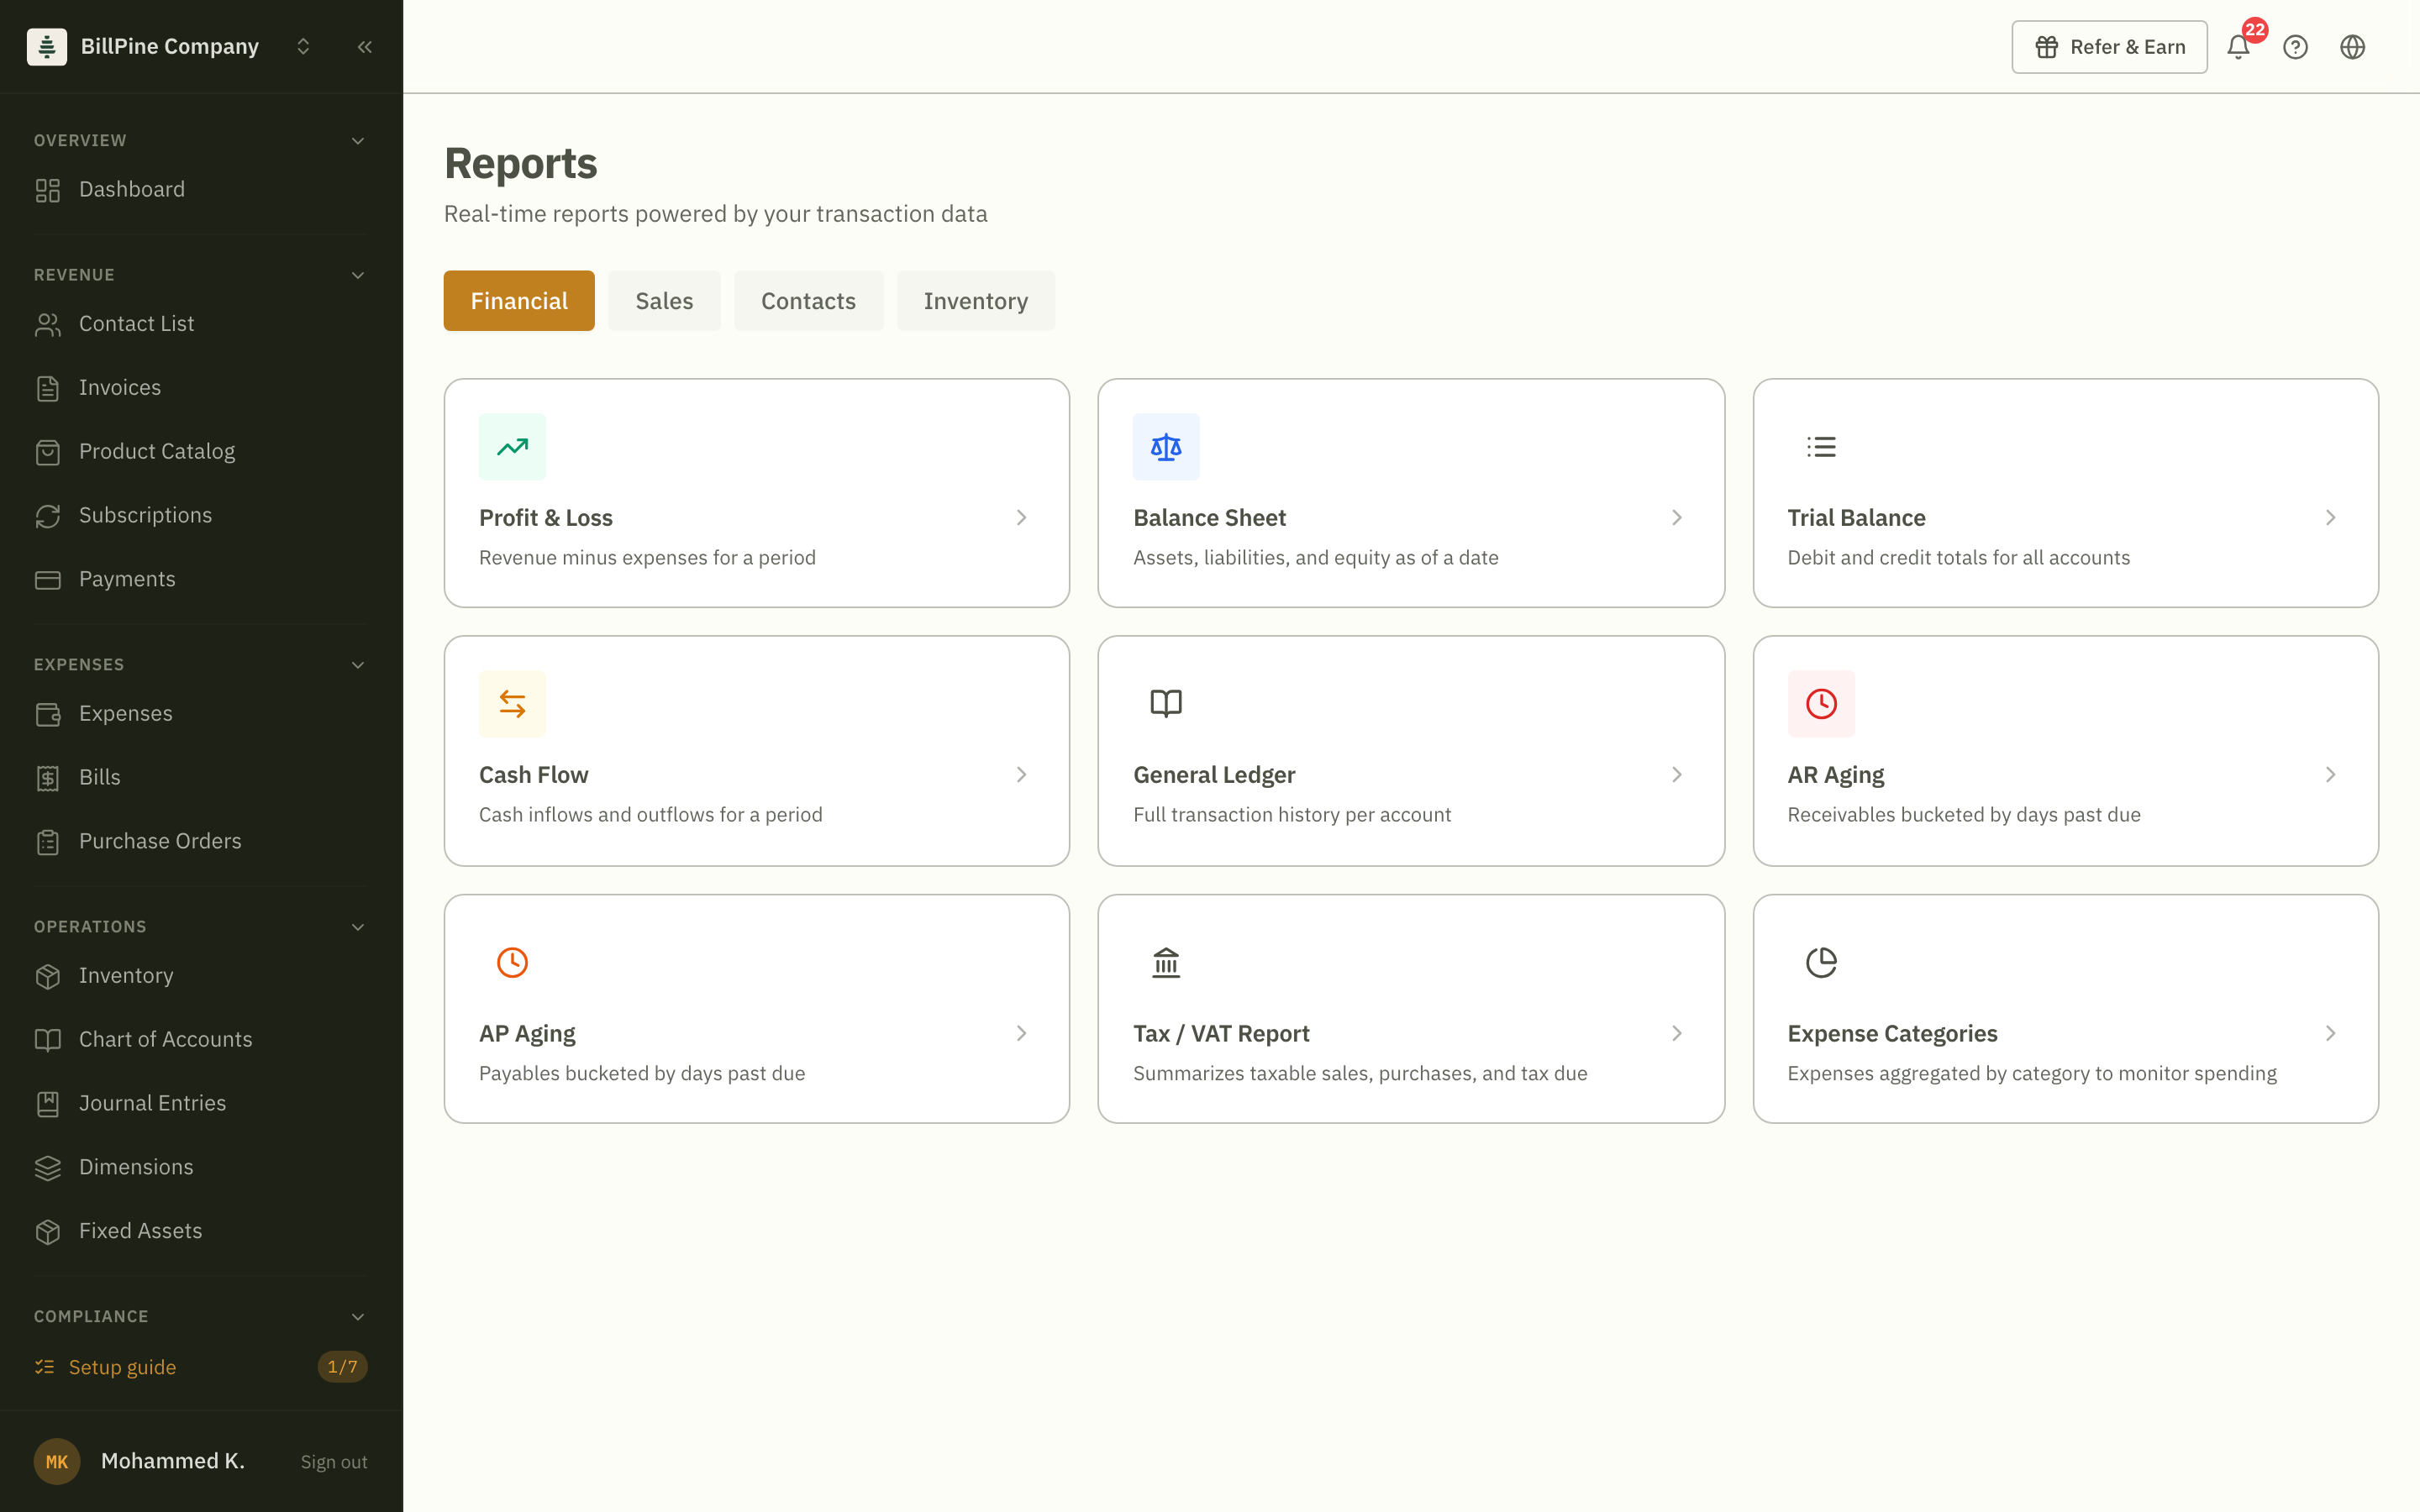
Task: Click the Profit & Loss trend icon
Action: tap(512, 447)
